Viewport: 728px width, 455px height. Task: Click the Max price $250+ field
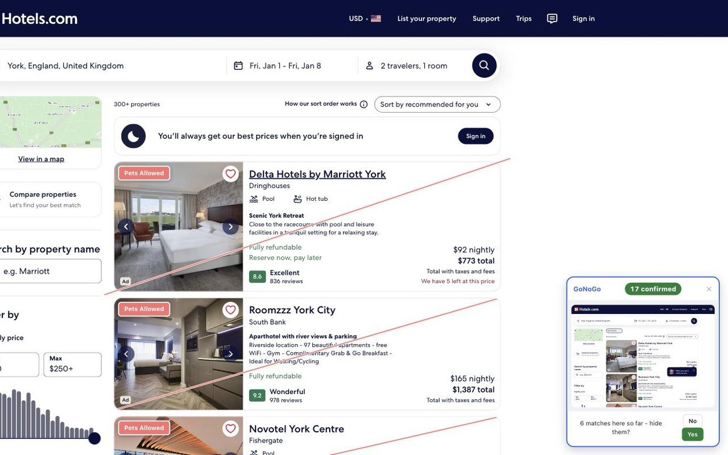point(73,365)
